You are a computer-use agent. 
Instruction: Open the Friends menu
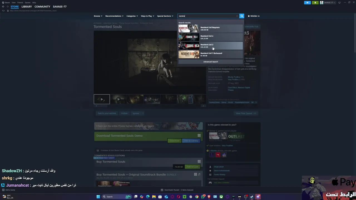(x=20, y=2)
